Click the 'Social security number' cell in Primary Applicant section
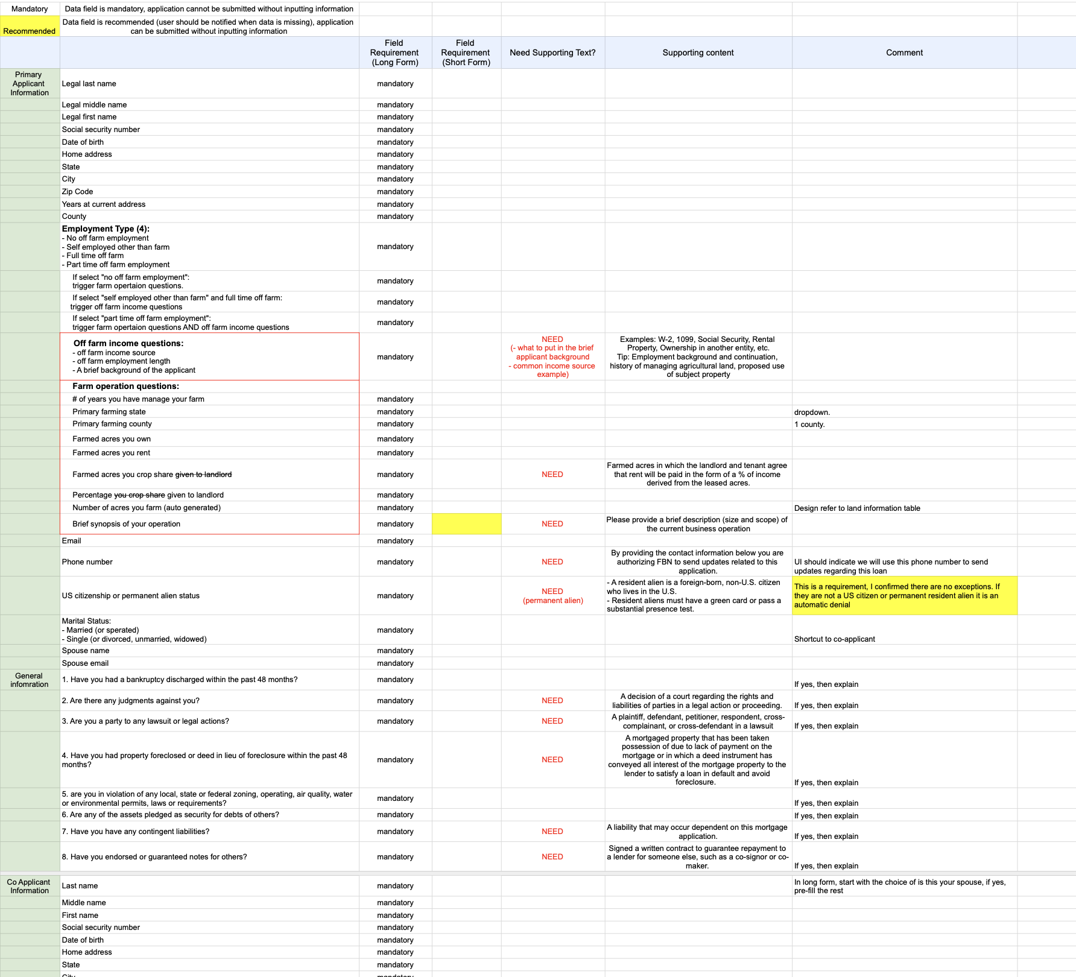The image size is (1076, 977). click(209, 130)
